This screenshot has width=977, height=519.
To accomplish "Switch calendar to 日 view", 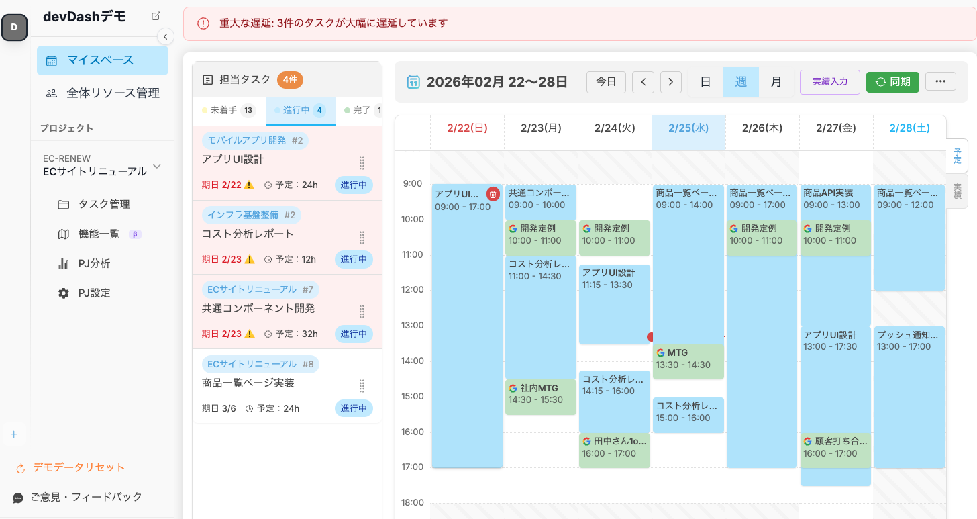I will click(x=705, y=82).
